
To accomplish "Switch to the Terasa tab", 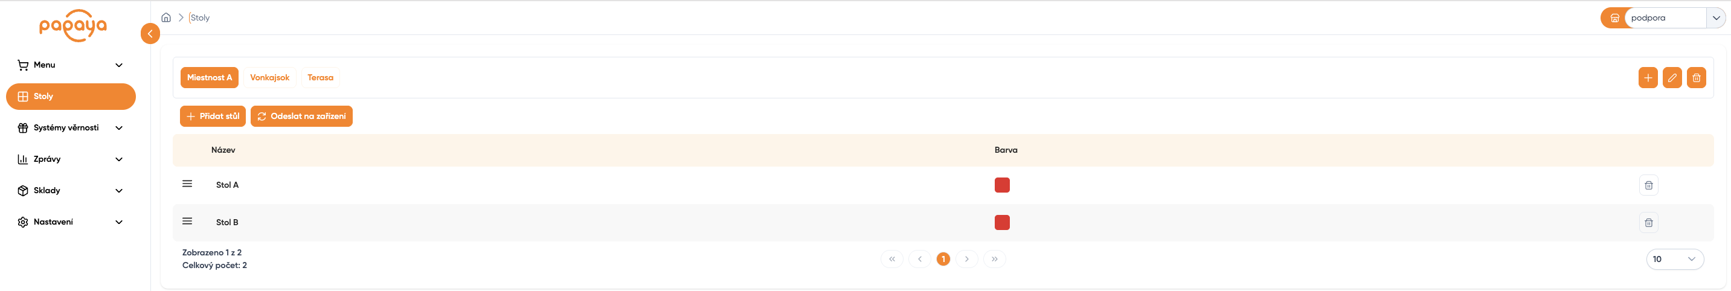I will pos(320,78).
